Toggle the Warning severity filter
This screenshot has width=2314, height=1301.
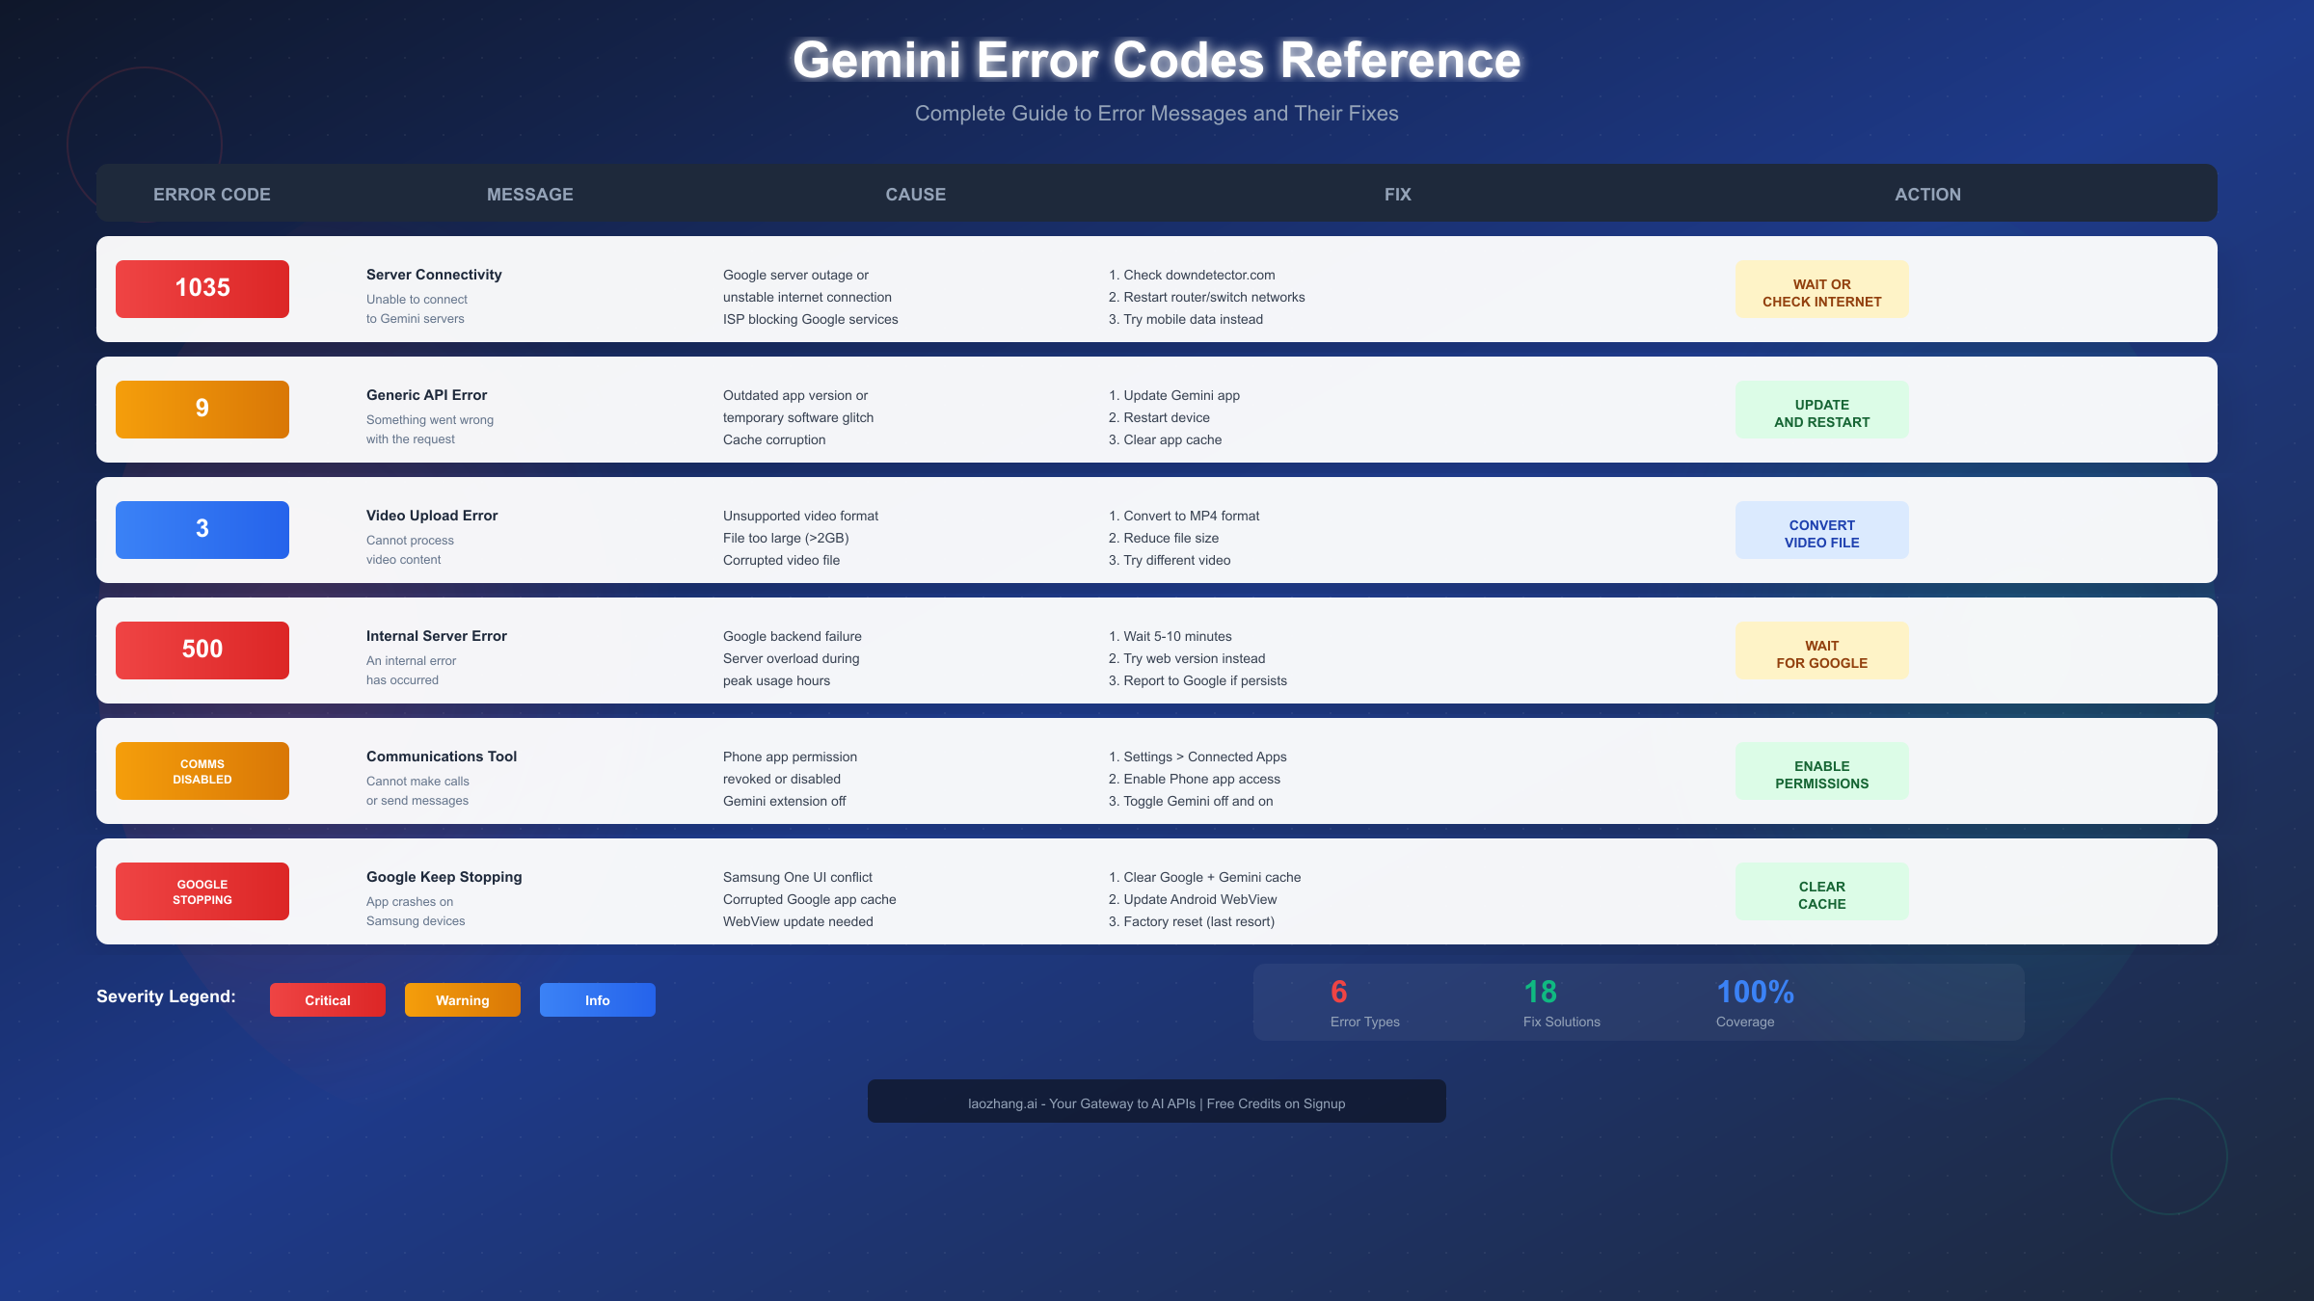462,999
